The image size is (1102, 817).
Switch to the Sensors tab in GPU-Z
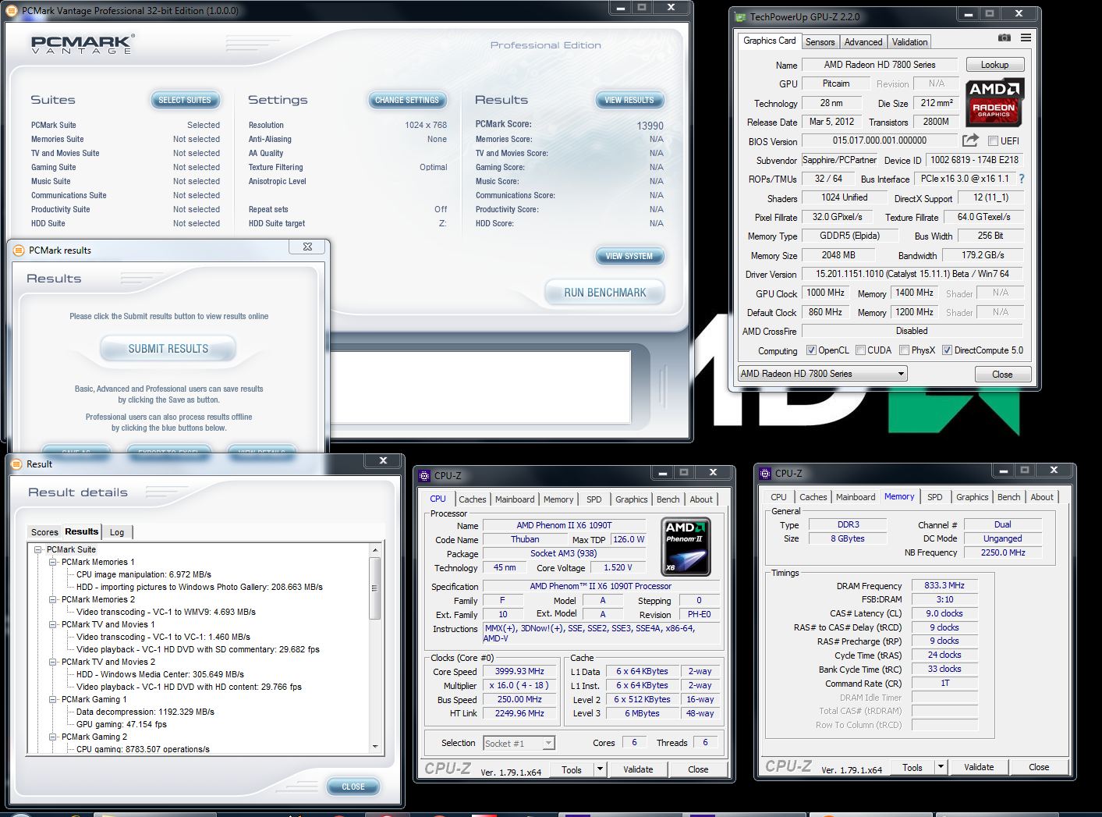point(820,42)
